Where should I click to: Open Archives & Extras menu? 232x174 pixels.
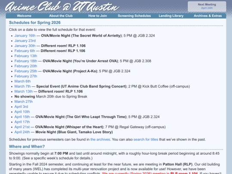pyautogui.click(x=208, y=16)
